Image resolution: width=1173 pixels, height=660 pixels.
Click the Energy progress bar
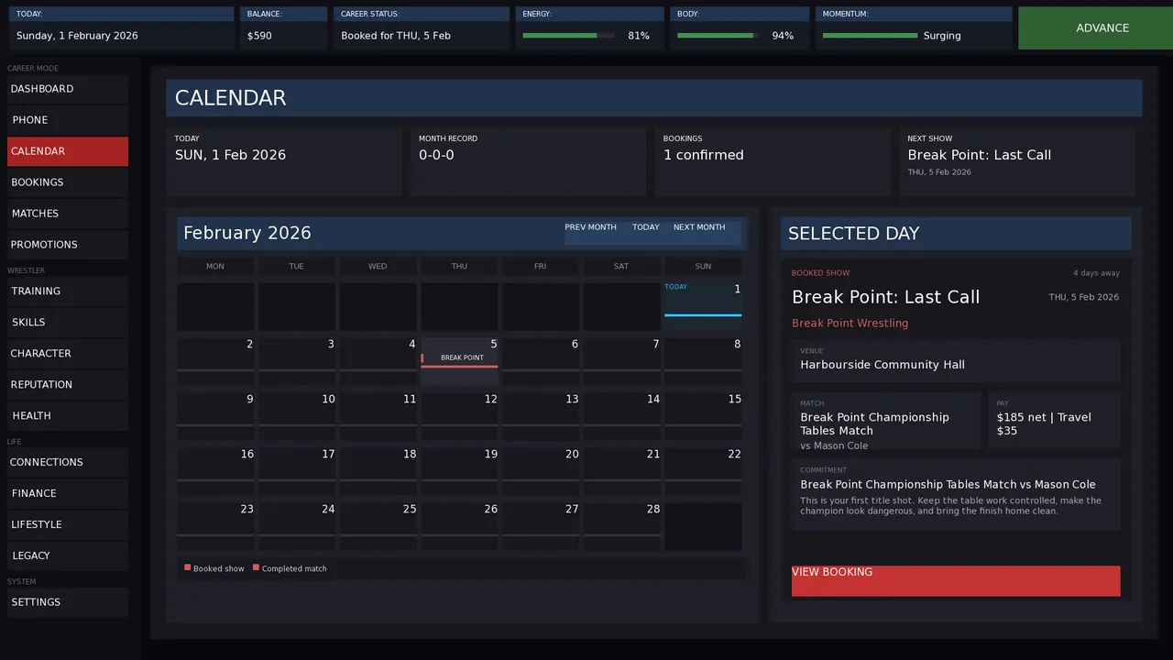click(x=568, y=36)
